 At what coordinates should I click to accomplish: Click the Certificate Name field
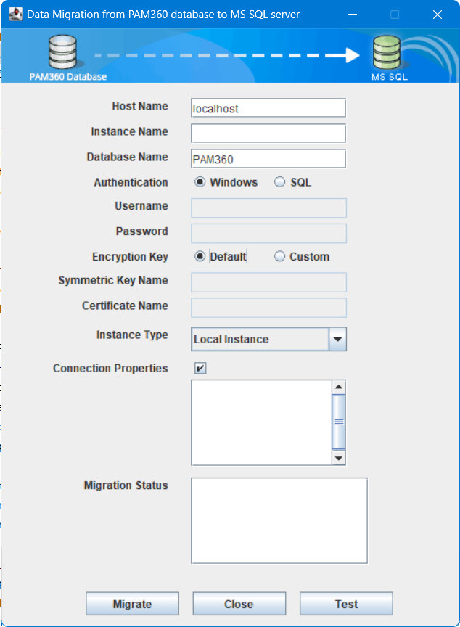268,308
